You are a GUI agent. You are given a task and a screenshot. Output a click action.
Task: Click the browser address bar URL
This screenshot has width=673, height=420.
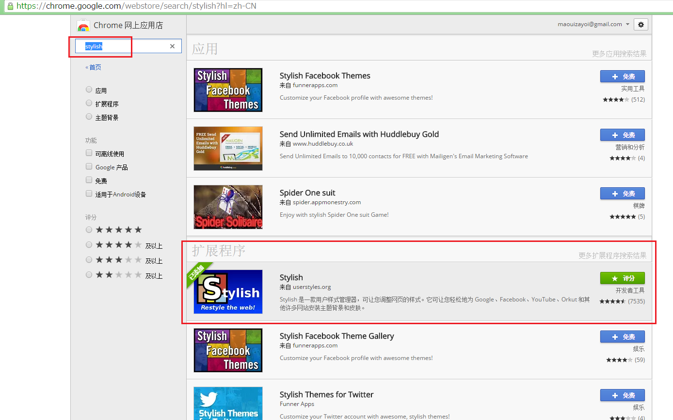pyautogui.click(x=136, y=6)
